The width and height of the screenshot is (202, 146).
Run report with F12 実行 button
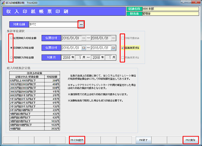[190, 139]
